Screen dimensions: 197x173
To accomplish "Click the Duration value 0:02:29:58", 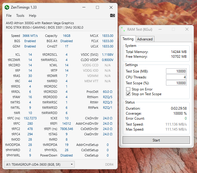I will [179, 108].
